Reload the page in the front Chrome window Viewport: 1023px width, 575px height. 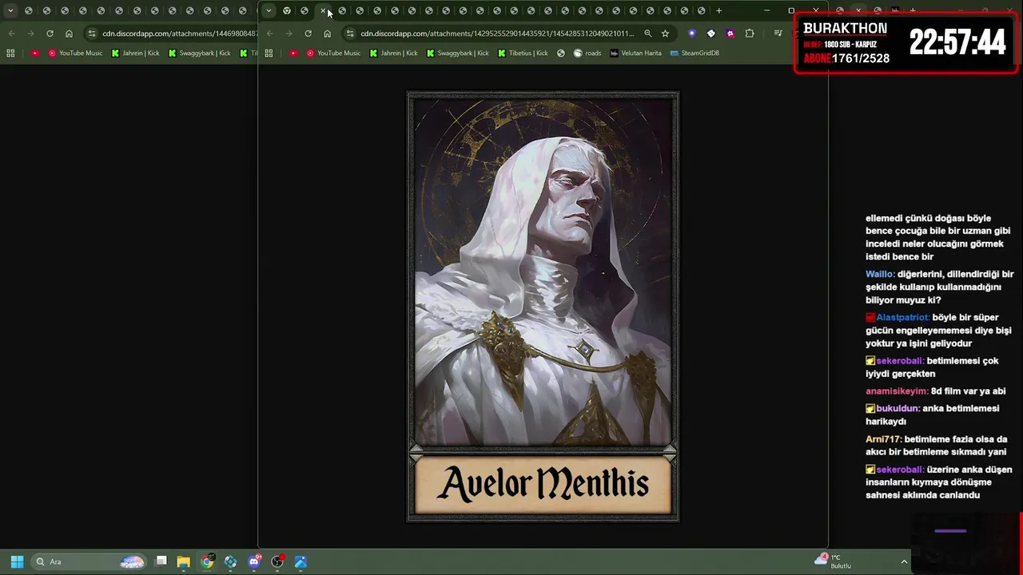[x=308, y=34]
